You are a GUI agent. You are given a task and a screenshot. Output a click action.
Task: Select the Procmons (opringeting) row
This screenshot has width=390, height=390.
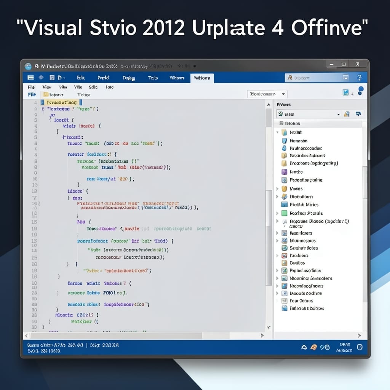314,163
